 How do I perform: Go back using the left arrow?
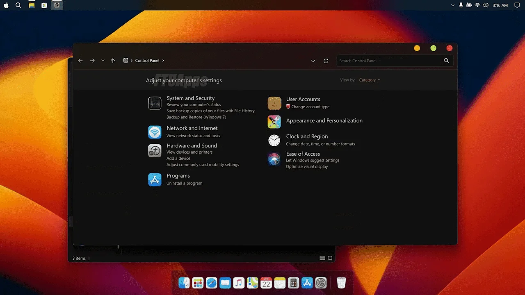coord(80,61)
